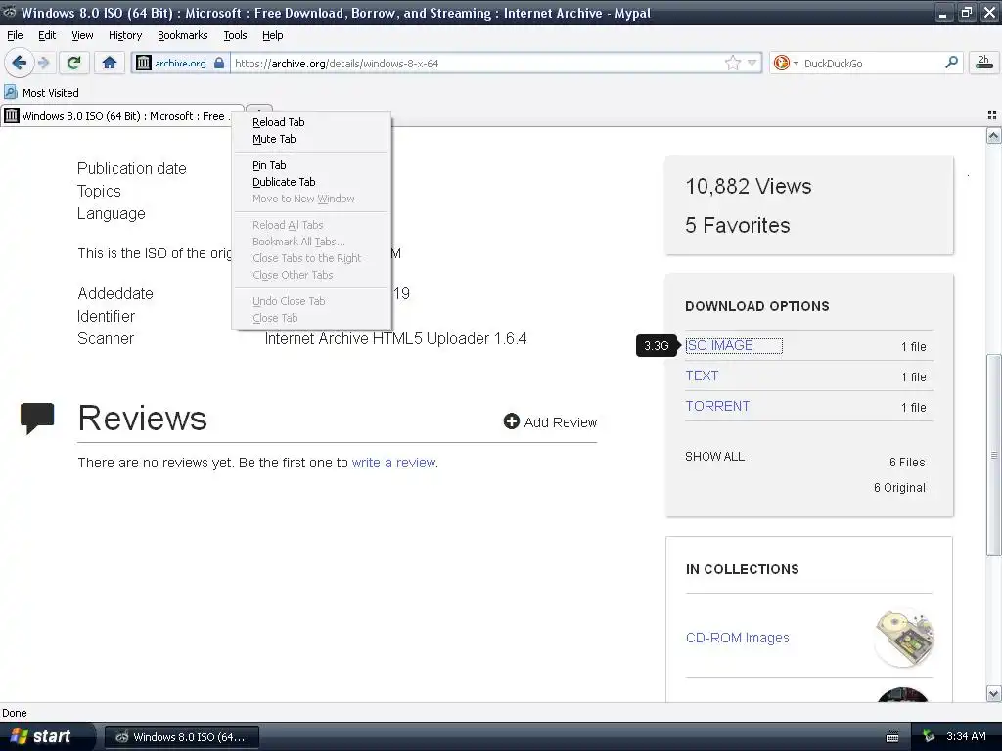Click the padlock security icon in URL bar

tap(219, 63)
